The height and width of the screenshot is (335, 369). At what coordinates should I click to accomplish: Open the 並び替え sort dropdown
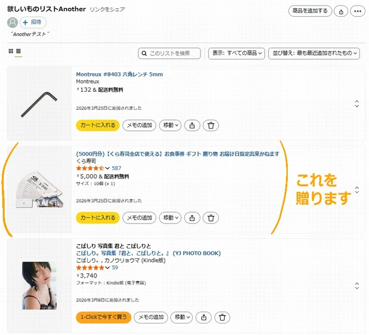click(x=314, y=53)
